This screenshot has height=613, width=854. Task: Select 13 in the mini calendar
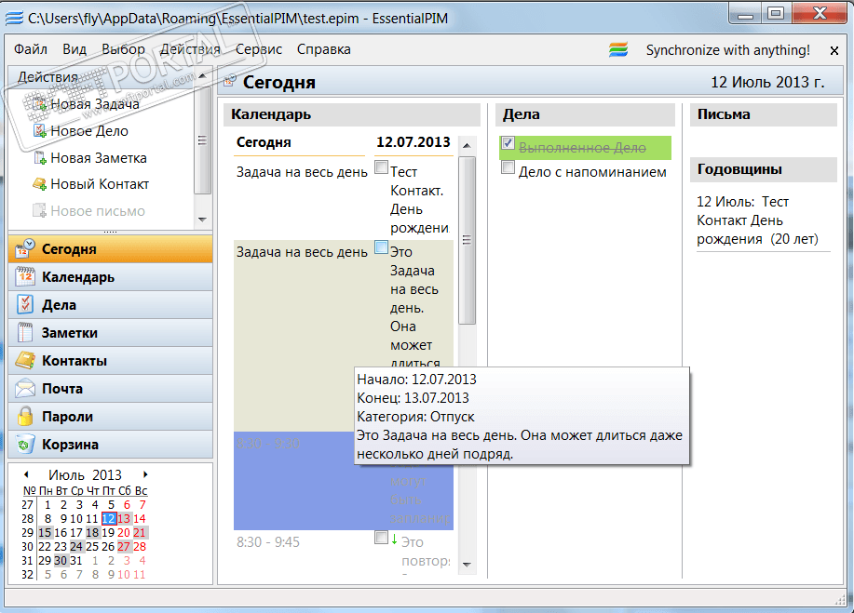[124, 518]
